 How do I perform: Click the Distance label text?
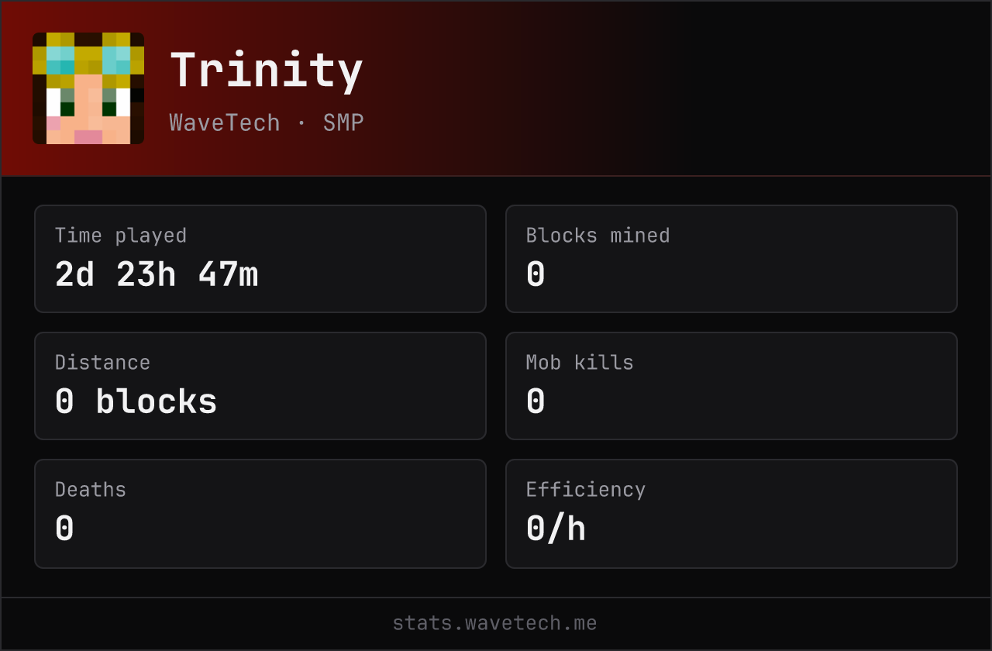tap(102, 363)
